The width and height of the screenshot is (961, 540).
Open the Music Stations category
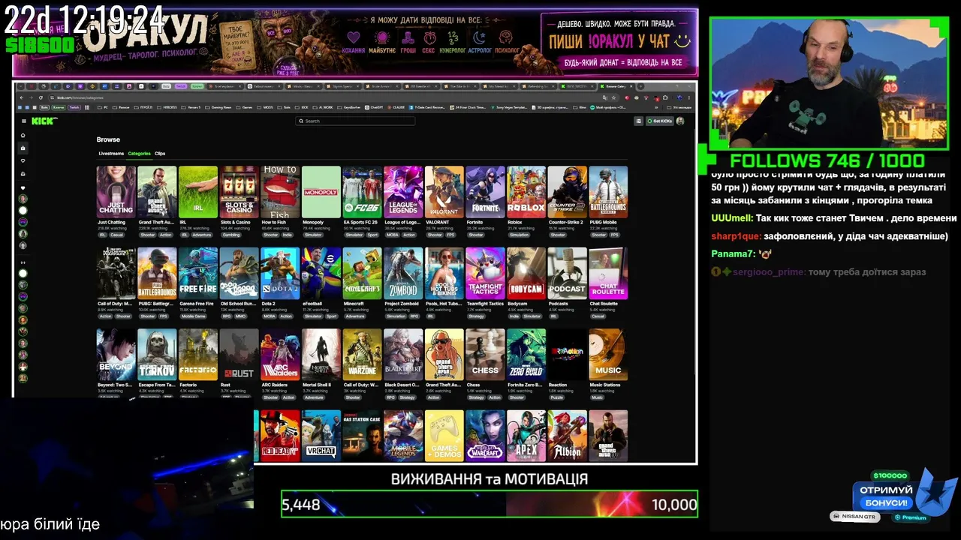(608, 355)
